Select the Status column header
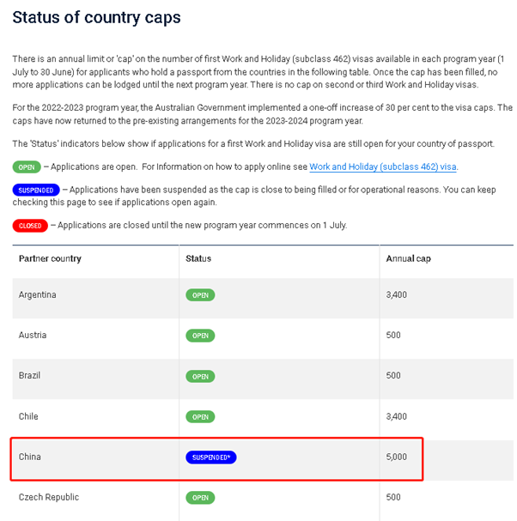Viewport: 517px width, 521px height. tap(198, 258)
